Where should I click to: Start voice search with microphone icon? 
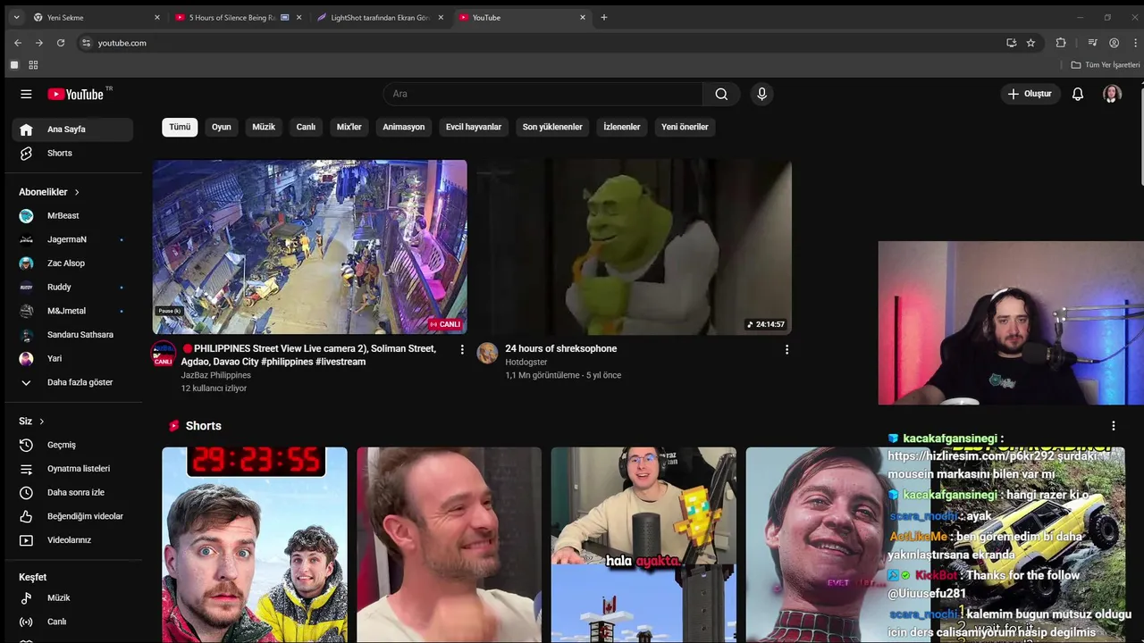pyautogui.click(x=761, y=94)
